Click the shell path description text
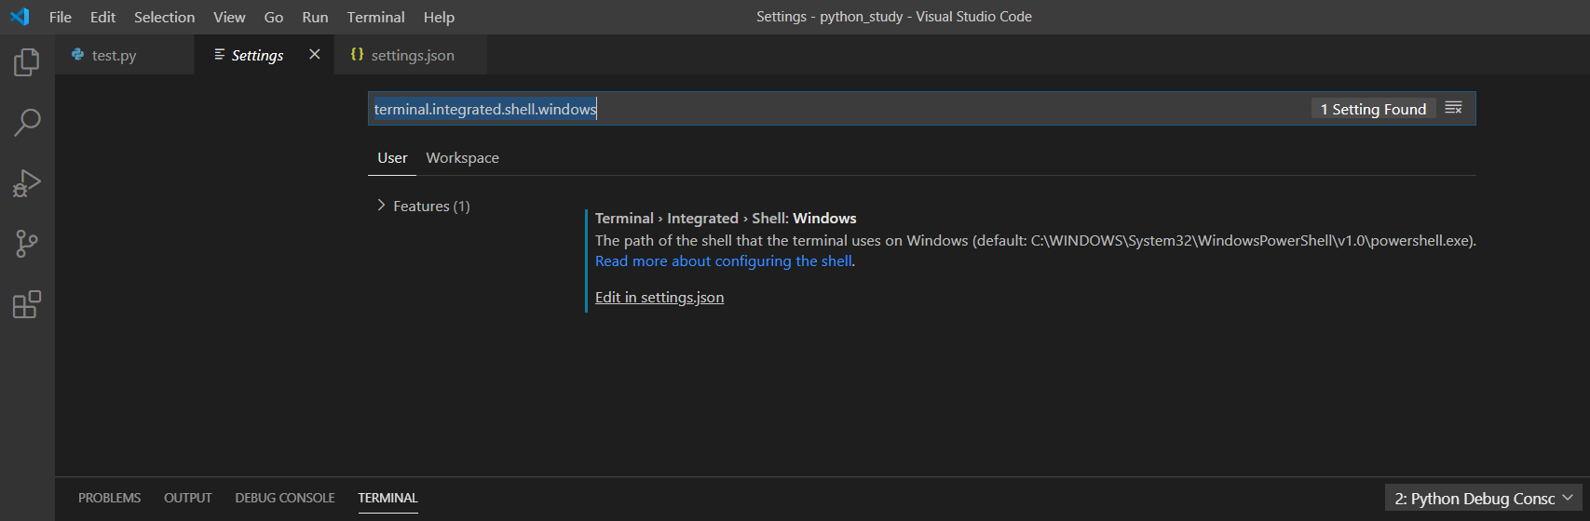The height and width of the screenshot is (521, 1590). [1036, 240]
